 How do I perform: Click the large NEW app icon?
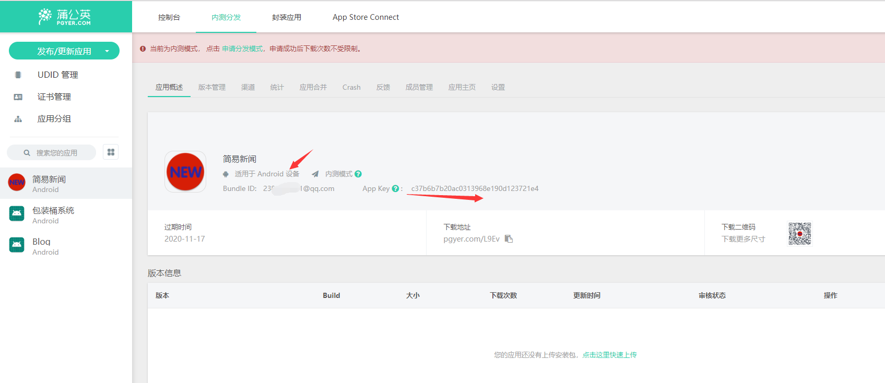tap(185, 172)
